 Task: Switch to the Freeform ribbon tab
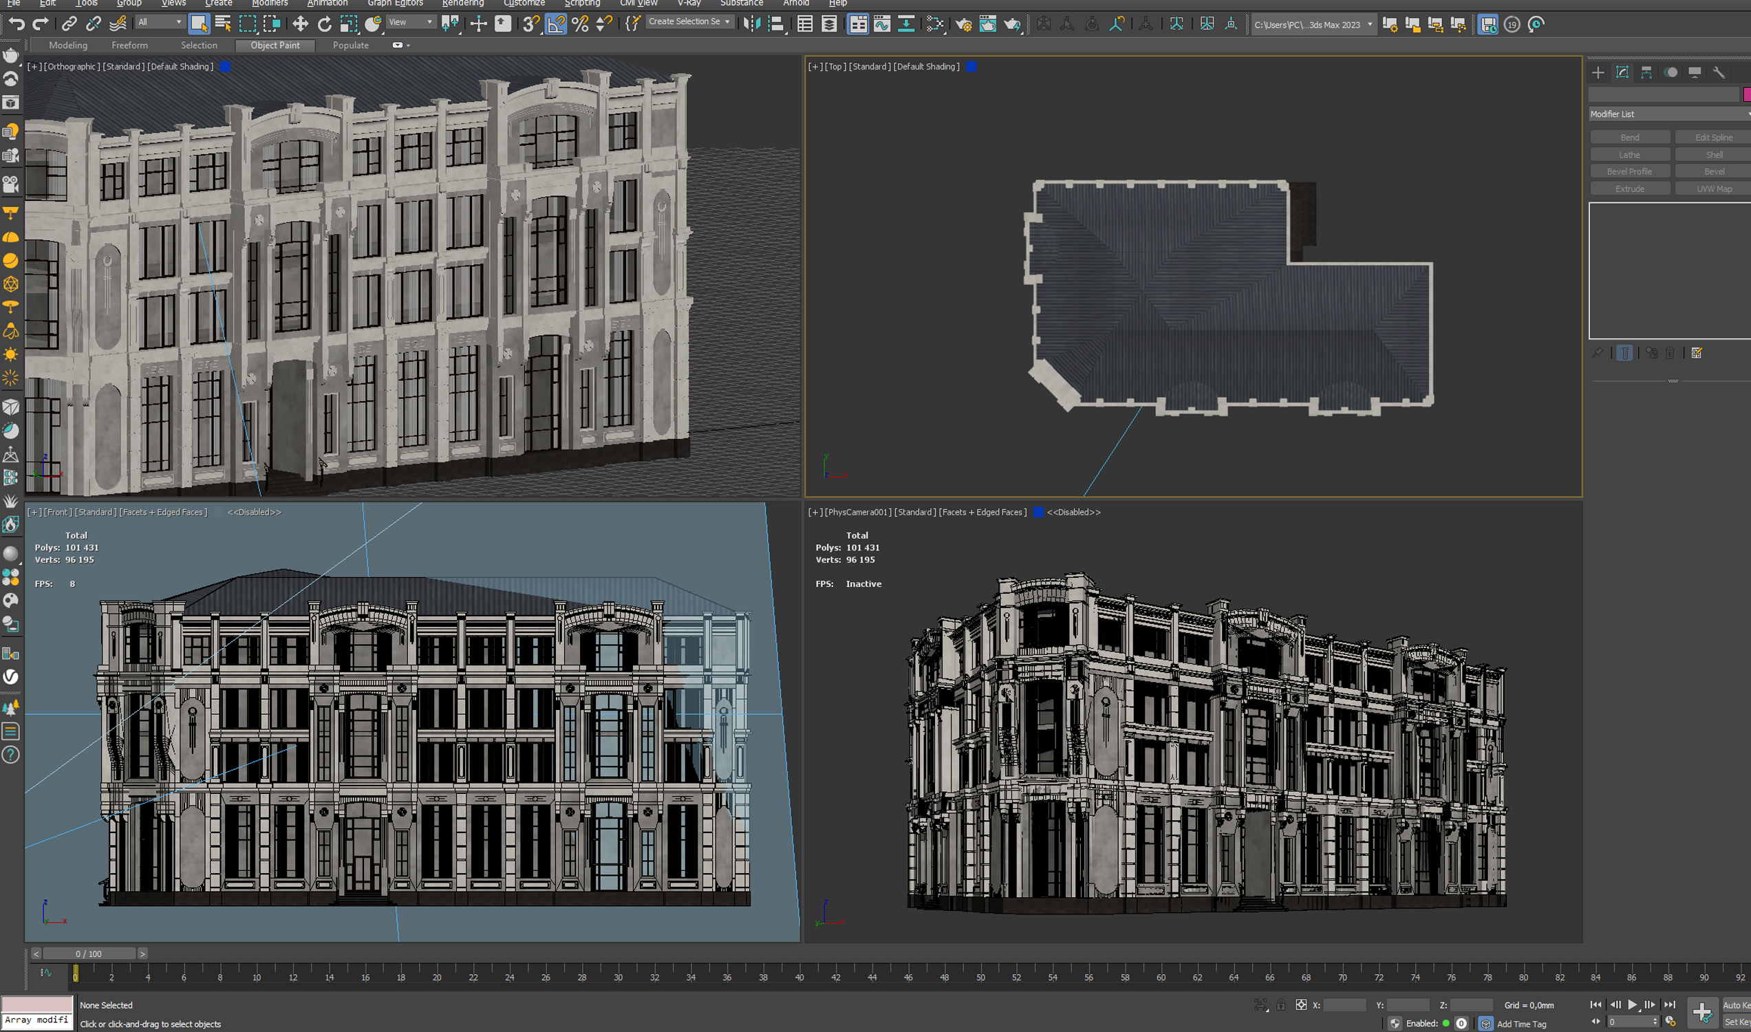(x=129, y=45)
